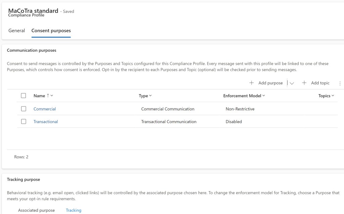This screenshot has height=214, width=344.
Task: Open the Topics column header dropdown
Action: 332,95
